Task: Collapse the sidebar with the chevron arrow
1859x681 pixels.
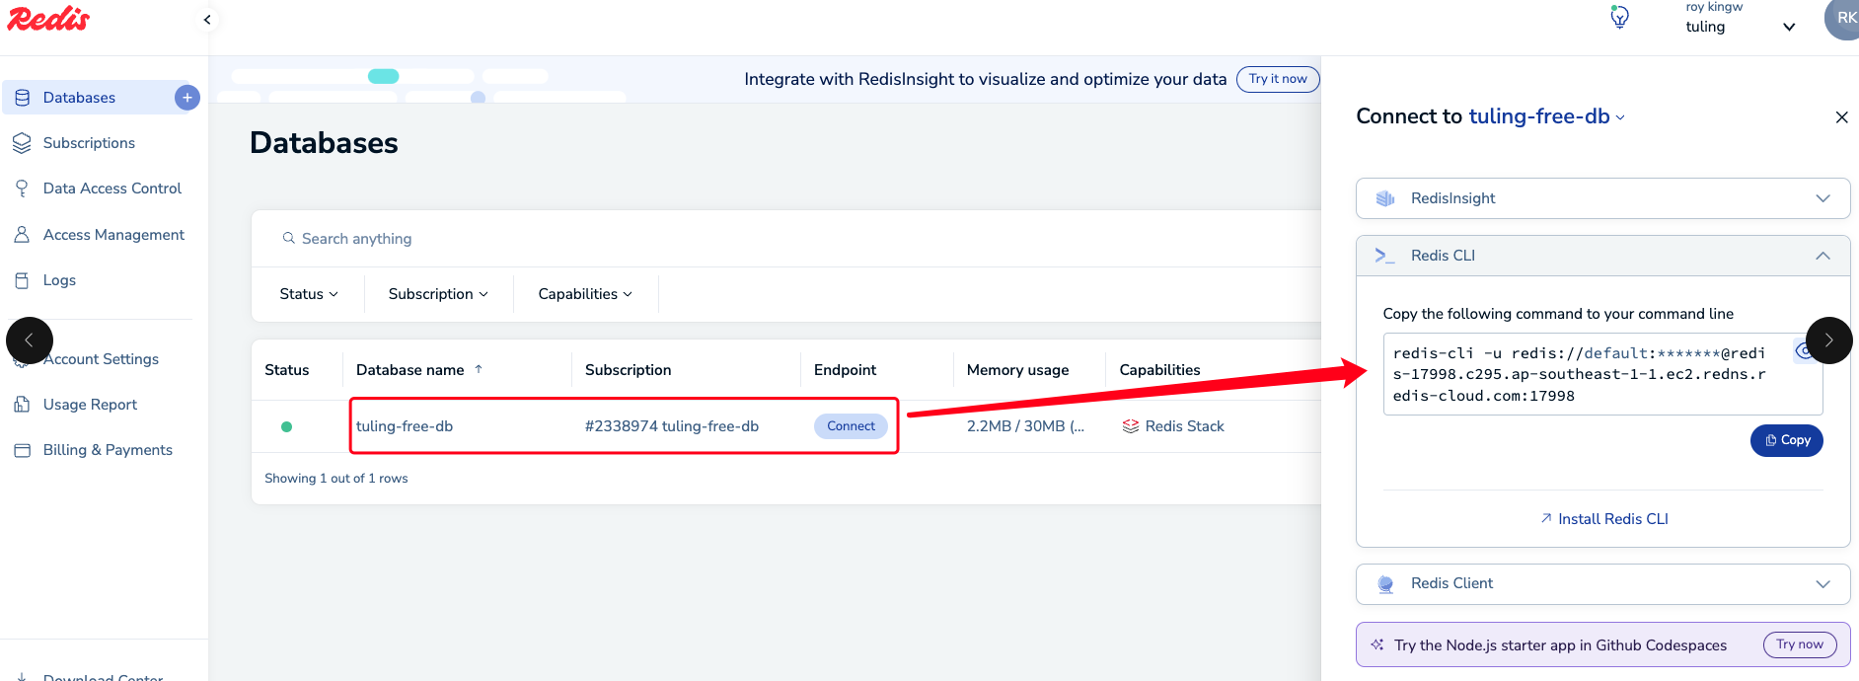Action: [207, 20]
